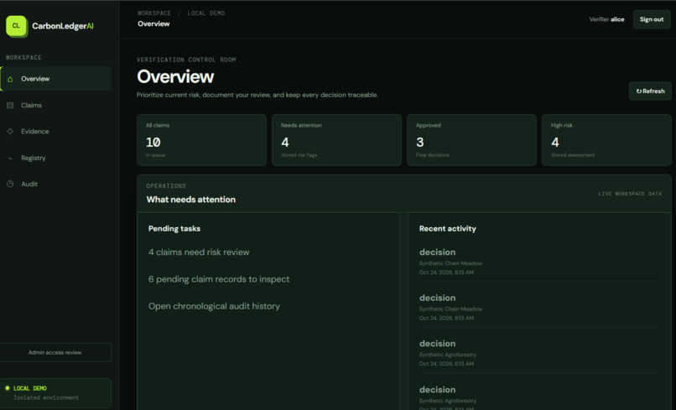
Task: Click the 'Final decisions' caption
Action: pyautogui.click(x=433, y=155)
